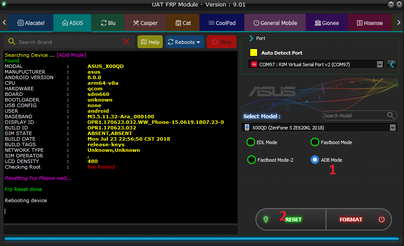Select the ADB Mode radio button

(314, 160)
